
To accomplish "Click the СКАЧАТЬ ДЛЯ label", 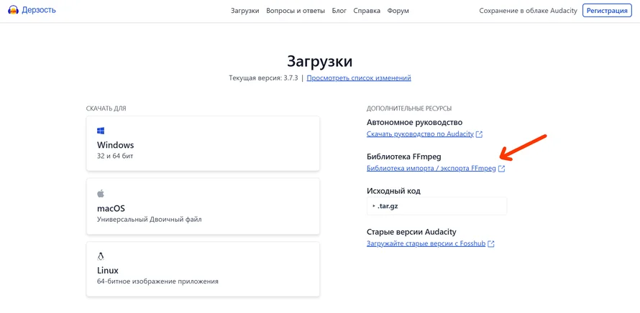I will (106, 109).
